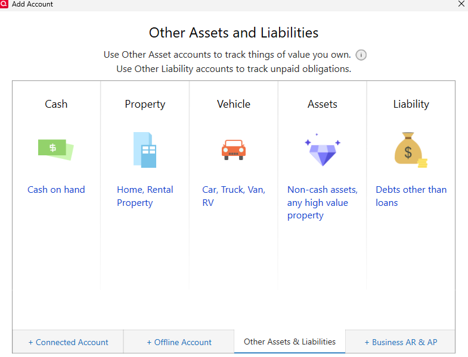
Task: Select the Other Assets & Liabilities tab
Action: 290,342
